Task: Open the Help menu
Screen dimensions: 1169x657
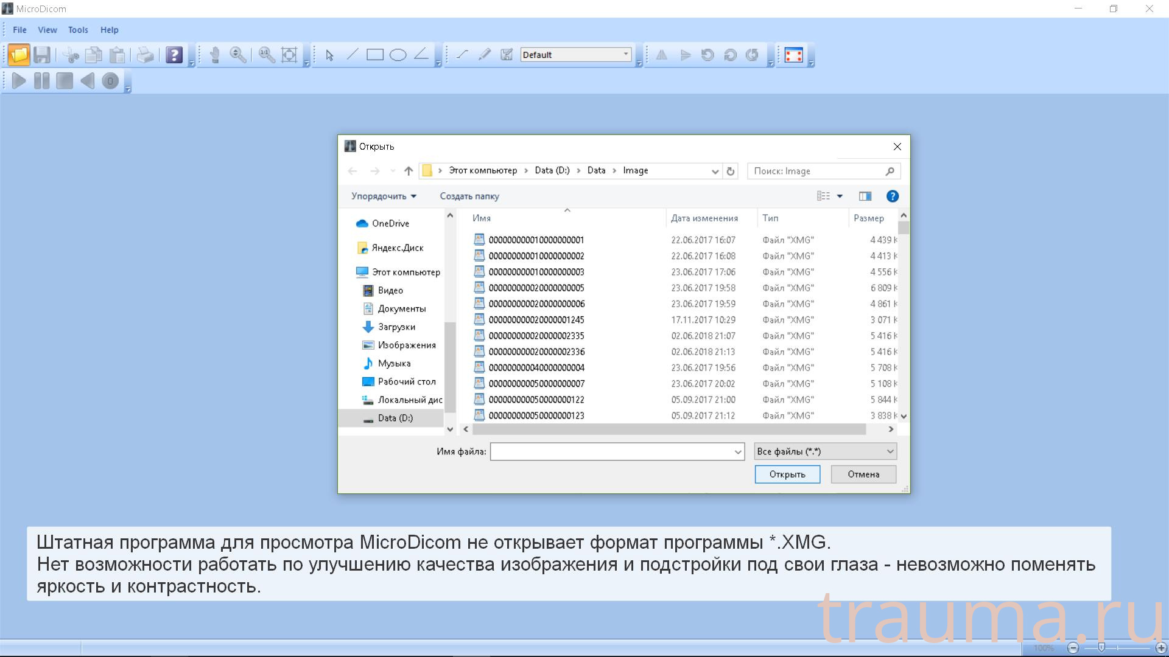Action: pos(110,30)
